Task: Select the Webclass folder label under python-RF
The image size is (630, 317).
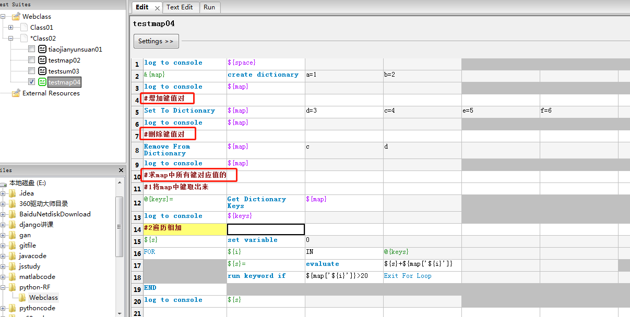Action: (x=43, y=298)
